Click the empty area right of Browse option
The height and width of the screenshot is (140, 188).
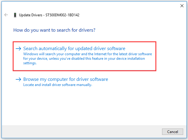coord(148,81)
